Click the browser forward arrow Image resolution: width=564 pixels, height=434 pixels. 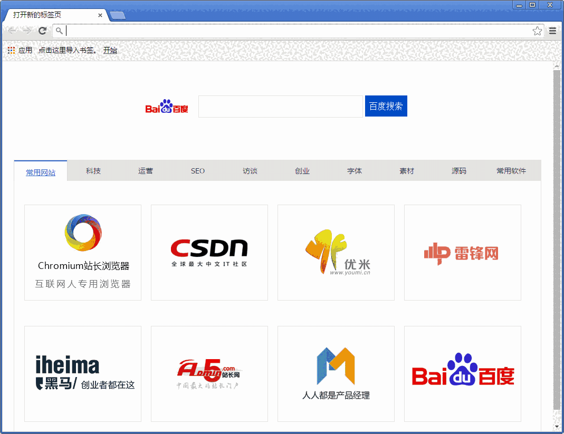coord(27,31)
